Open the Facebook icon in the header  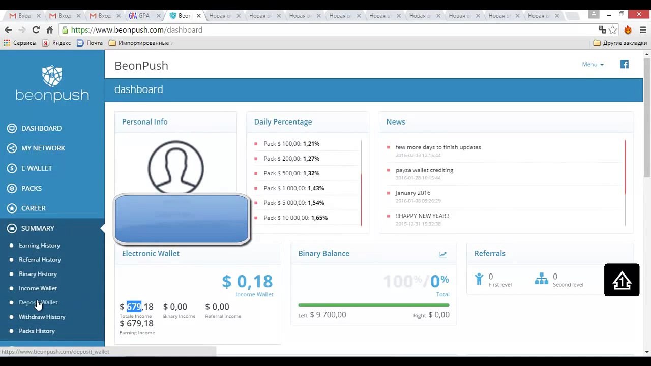point(625,65)
